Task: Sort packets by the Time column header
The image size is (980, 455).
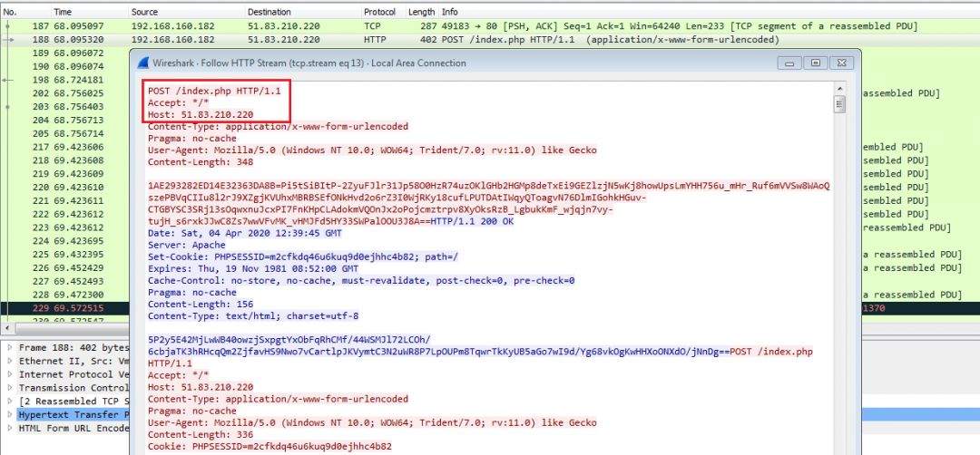Action: point(63,12)
